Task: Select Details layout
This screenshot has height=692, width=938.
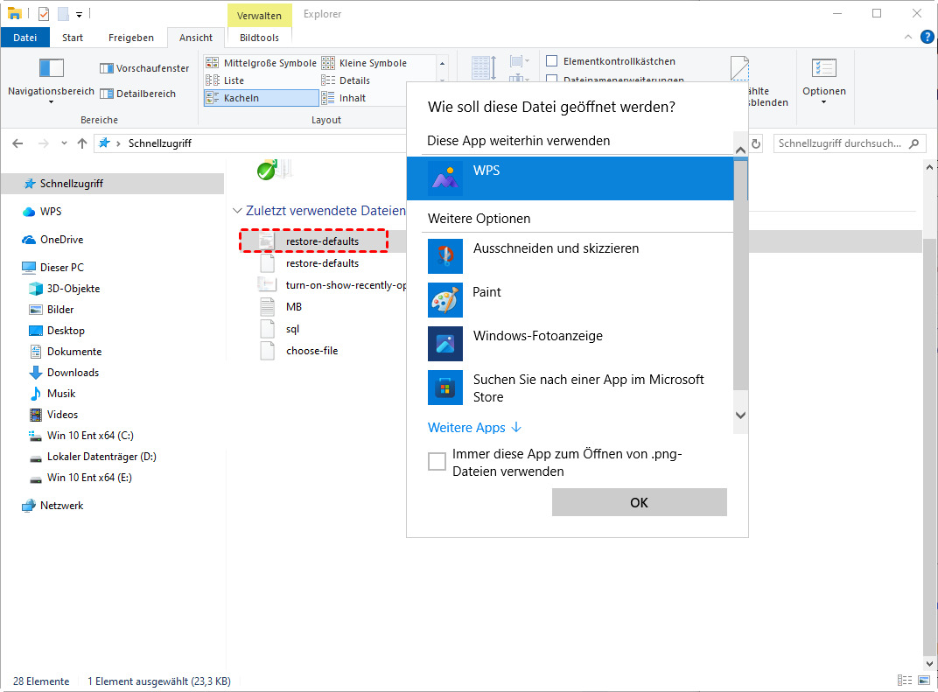Action: point(346,80)
